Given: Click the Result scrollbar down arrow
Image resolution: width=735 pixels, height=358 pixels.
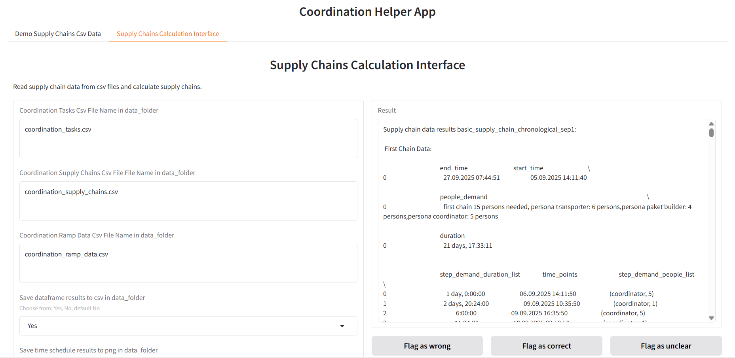Looking at the screenshot, I should tap(711, 318).
